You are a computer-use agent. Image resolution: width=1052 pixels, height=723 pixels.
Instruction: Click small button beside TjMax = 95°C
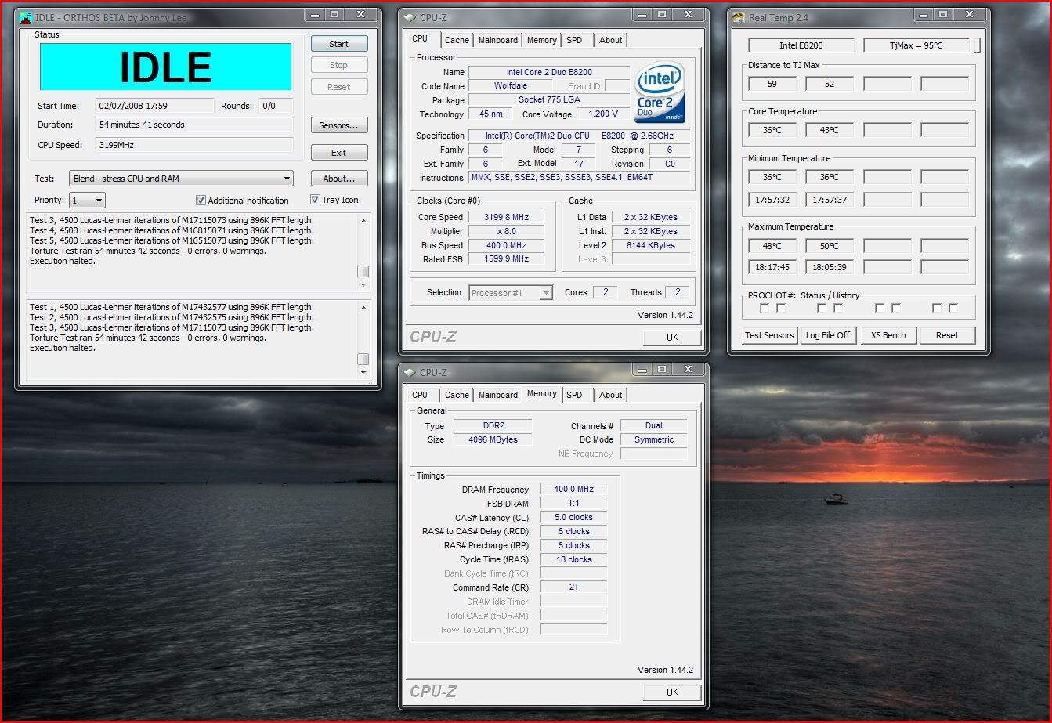[978, 45]
